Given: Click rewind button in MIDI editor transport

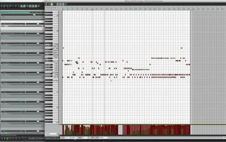Looking at the screenshot, I should pyautogui.click(x=46, y=138).
